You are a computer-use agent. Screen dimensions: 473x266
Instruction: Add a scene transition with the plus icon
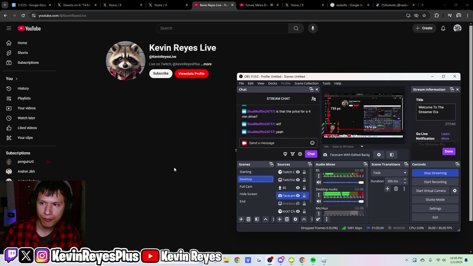click(387, 189)
